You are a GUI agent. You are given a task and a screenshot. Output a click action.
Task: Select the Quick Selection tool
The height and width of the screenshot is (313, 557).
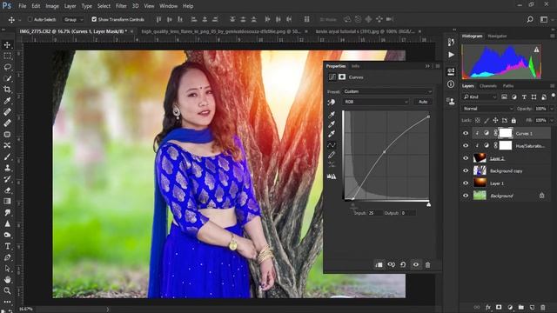pyautogui.click(x=7, y=78)
